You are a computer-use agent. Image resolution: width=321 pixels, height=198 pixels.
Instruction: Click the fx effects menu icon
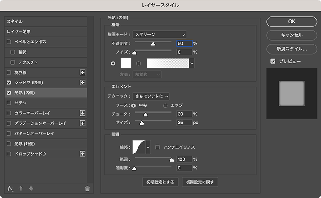(x=10, y=188)
